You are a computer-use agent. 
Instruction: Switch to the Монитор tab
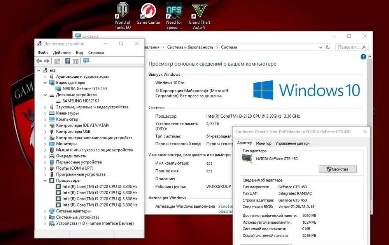pos(264,143)
